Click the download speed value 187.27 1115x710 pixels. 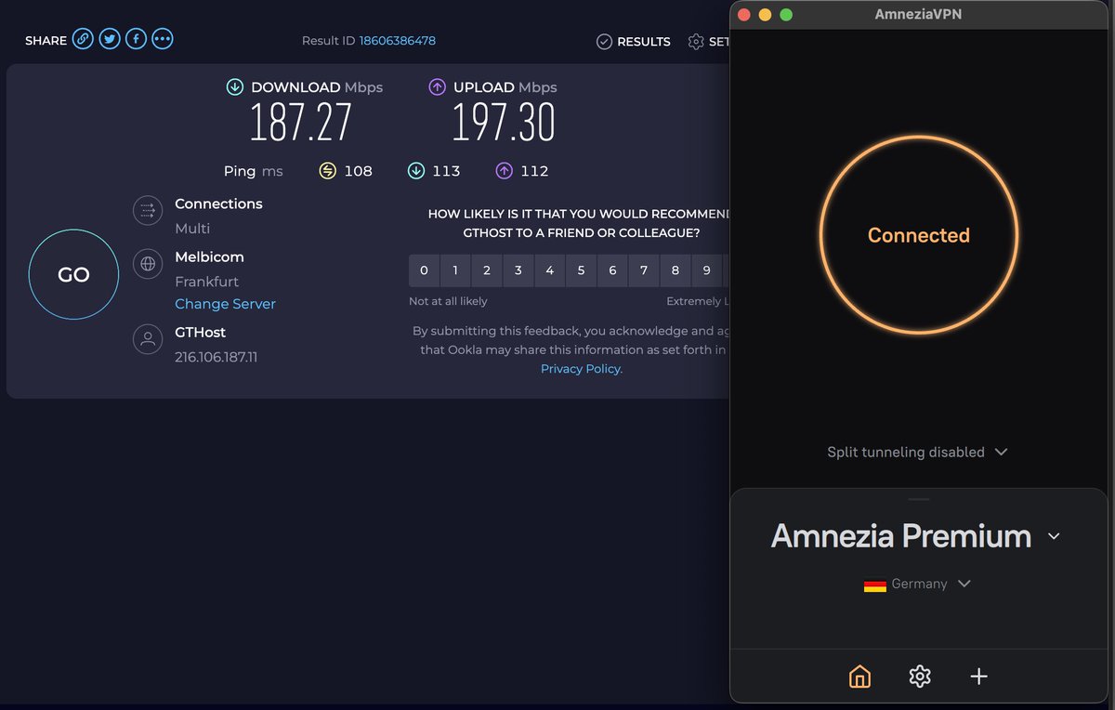301,123
